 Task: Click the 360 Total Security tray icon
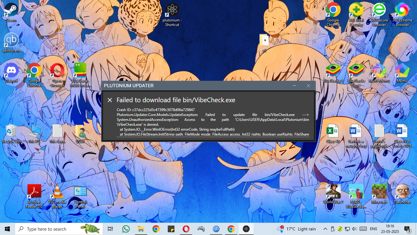point(340,229)
